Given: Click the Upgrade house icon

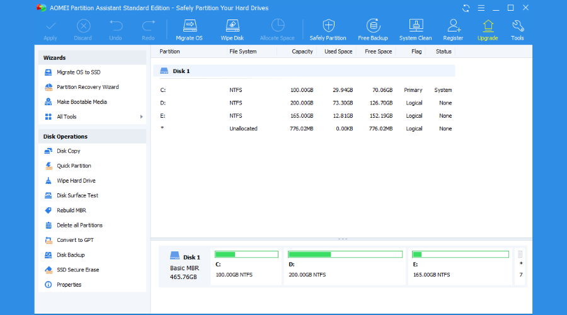Looking at the screenshot, I should pyautogui.click(x=488, y=26).
